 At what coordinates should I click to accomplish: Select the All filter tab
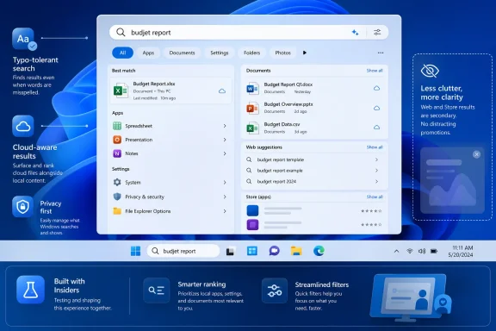click(x=123, y=53)
